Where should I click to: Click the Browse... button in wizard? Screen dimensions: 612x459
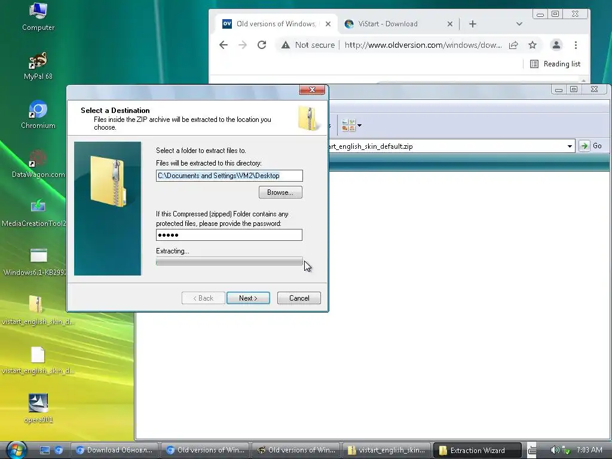[x=280, y=192]
